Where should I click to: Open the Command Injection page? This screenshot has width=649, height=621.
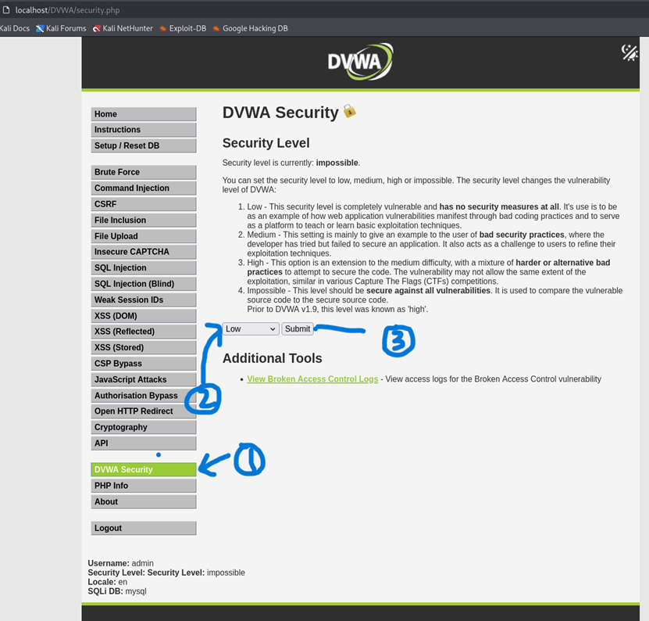click(x=143, y=188)
